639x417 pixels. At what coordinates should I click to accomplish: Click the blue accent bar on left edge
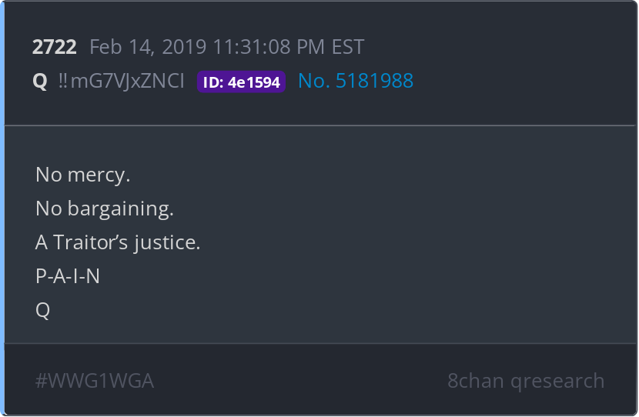coord(2,208)
